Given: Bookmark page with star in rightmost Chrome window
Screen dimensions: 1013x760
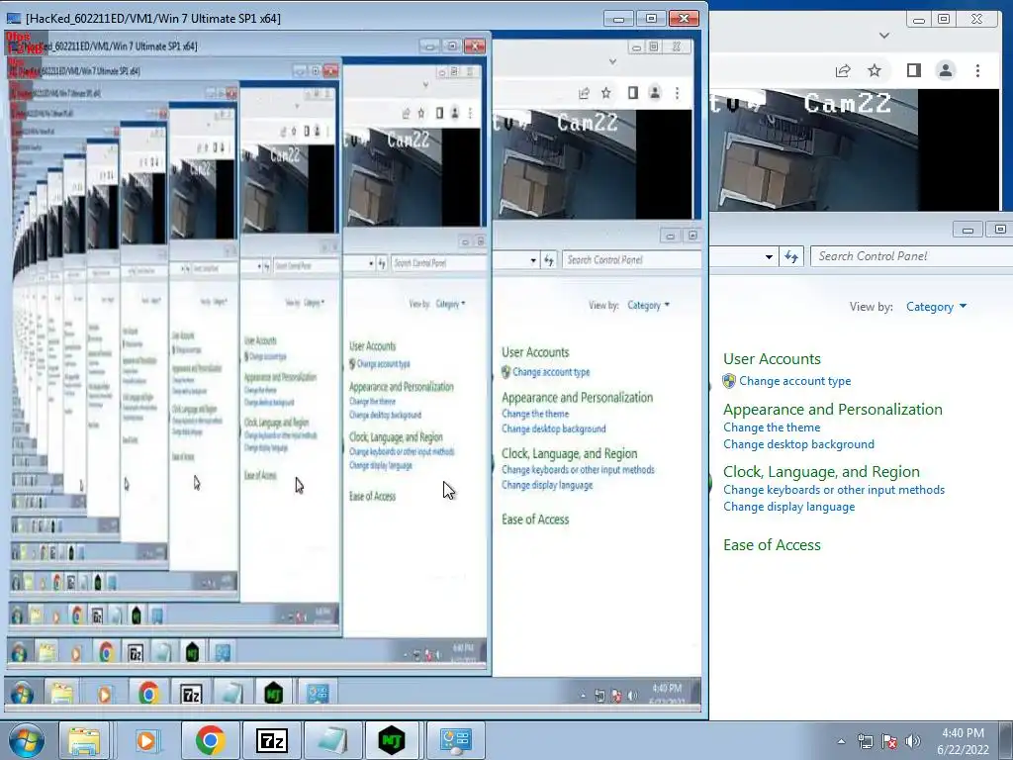Looking at the screenshot, I should click(875, 70).
